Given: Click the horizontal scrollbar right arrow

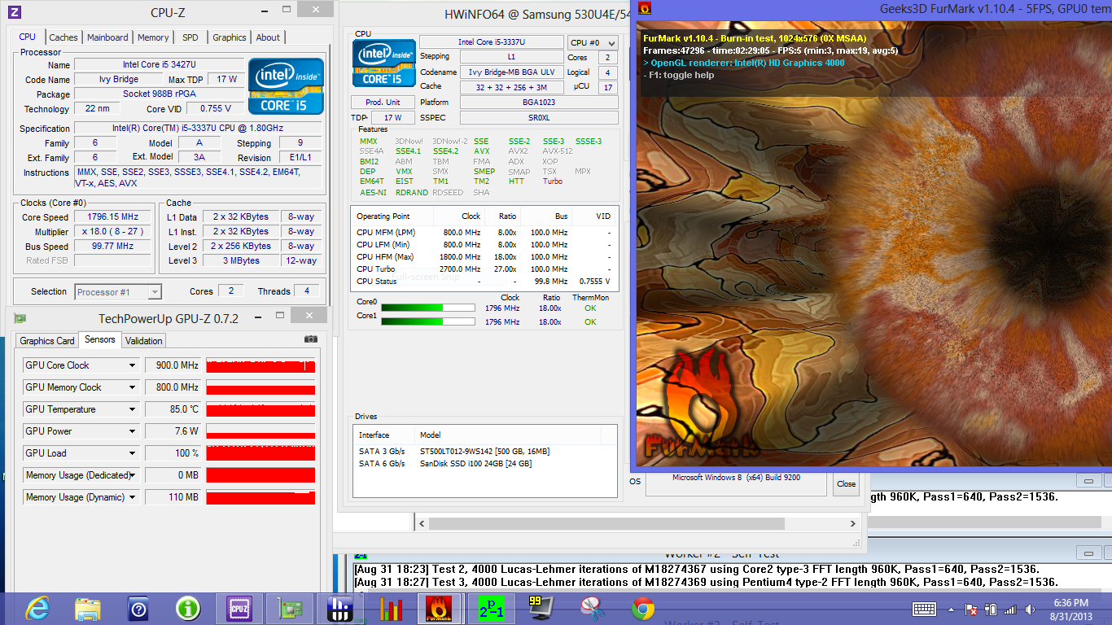Looking at the screenshot, I should (853, 524).
